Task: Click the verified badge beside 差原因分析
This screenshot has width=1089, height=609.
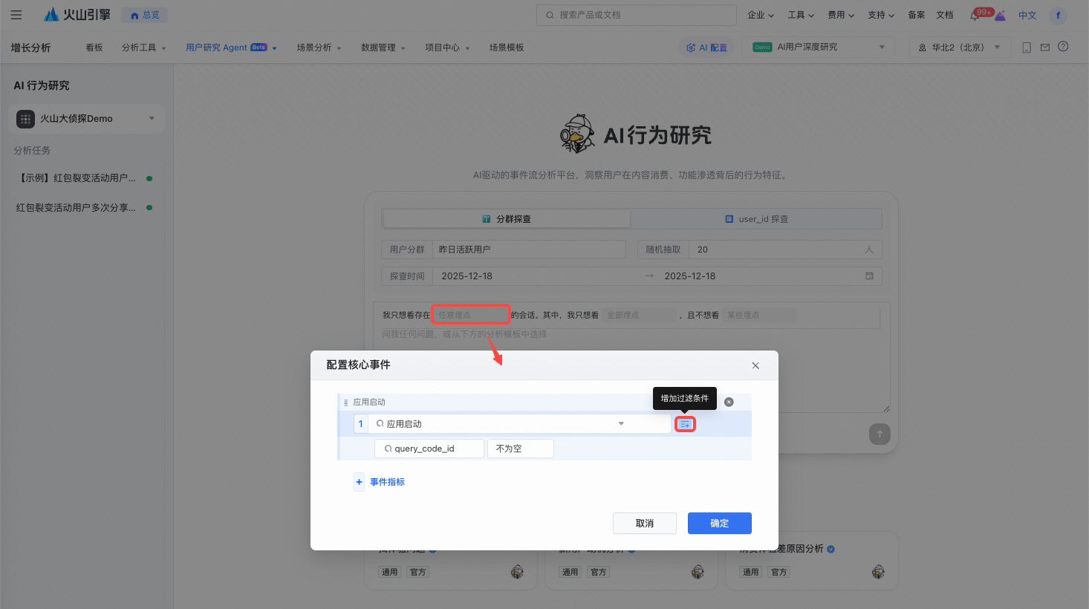Action: coord(830,549)
